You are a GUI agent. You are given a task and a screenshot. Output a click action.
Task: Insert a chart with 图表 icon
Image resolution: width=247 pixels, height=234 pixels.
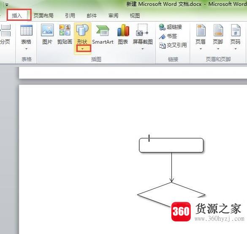click(x=123, y=30)
